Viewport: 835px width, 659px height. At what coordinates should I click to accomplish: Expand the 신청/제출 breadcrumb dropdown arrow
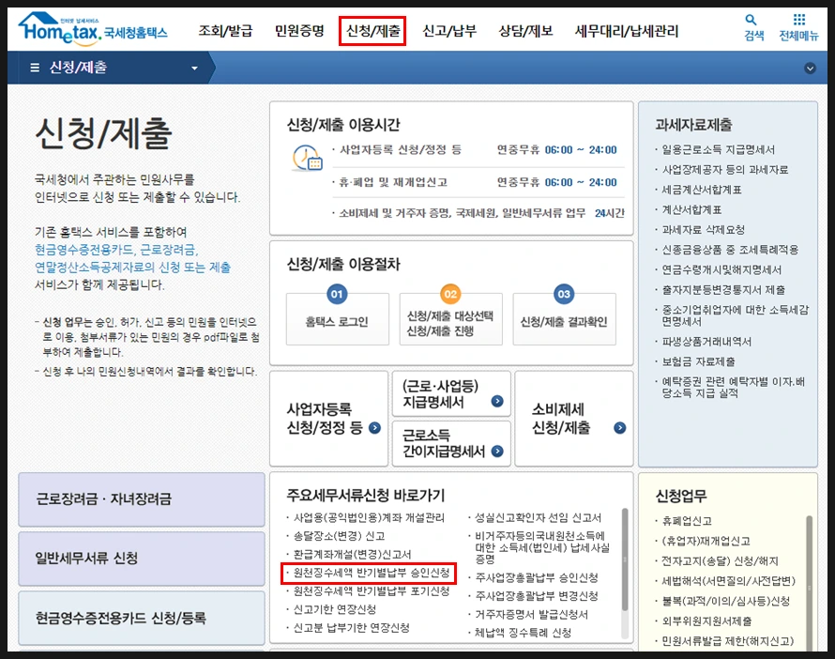pos(193,67)
